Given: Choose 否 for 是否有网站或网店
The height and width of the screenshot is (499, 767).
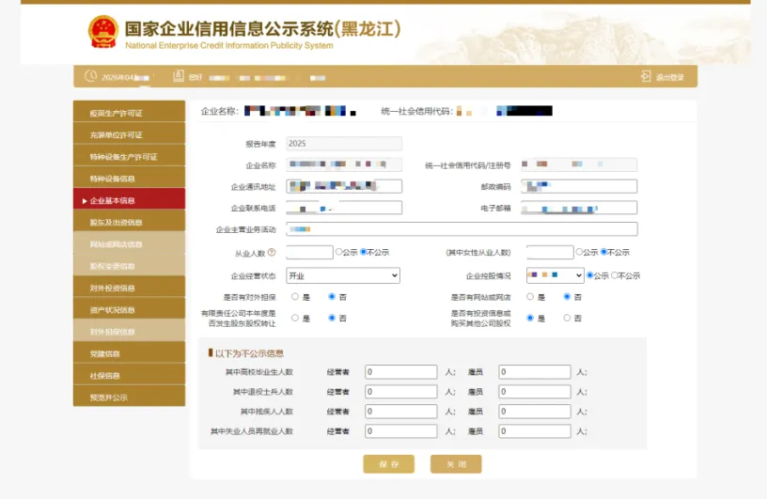Looking at the screenshot, I should click(568, 296).
